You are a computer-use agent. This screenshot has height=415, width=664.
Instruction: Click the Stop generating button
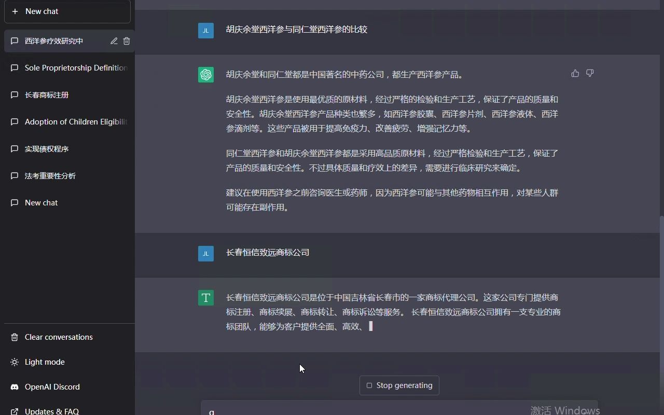399,385
